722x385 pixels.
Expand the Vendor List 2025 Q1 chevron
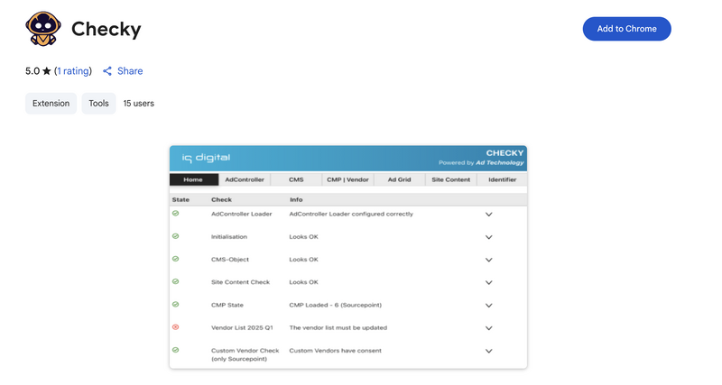point(489,328)
